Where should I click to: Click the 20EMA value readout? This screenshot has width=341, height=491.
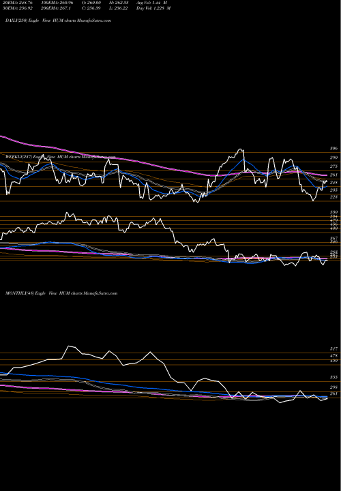(x=19, y=3)
